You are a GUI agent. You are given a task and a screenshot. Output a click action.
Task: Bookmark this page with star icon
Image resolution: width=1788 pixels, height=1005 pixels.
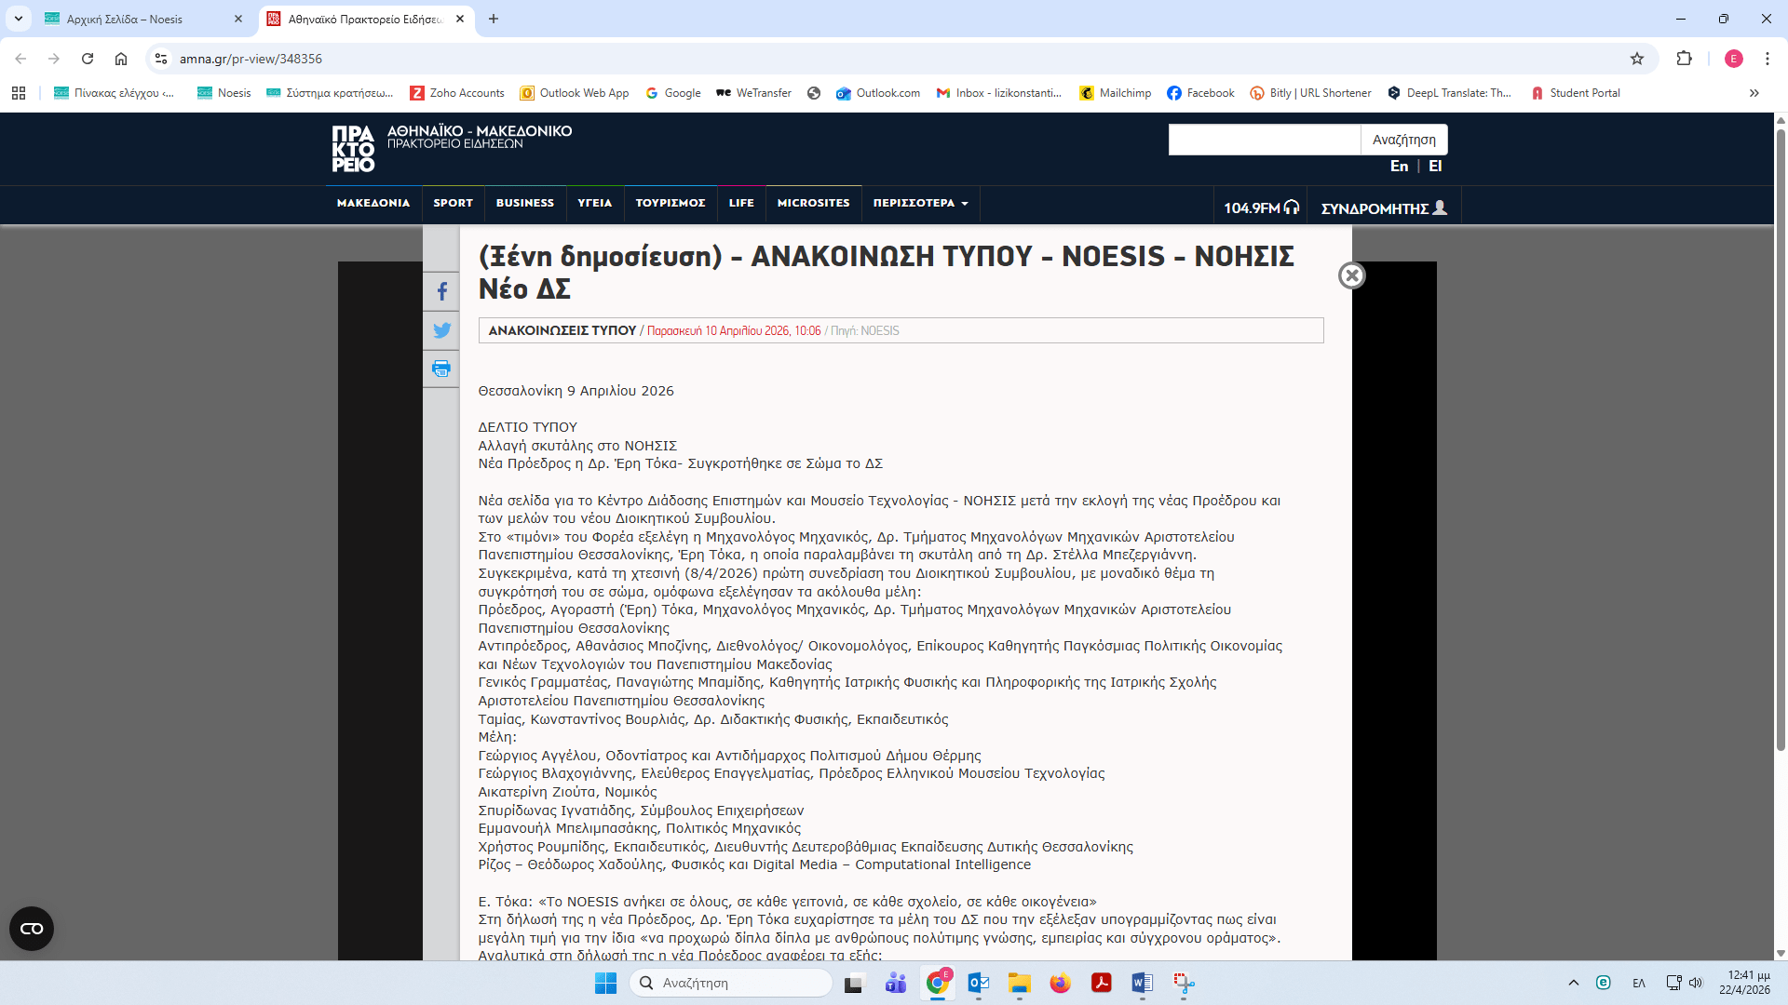[x=1637, y=59]
